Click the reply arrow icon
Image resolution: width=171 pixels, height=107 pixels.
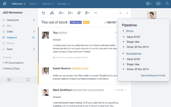(43, 13)
